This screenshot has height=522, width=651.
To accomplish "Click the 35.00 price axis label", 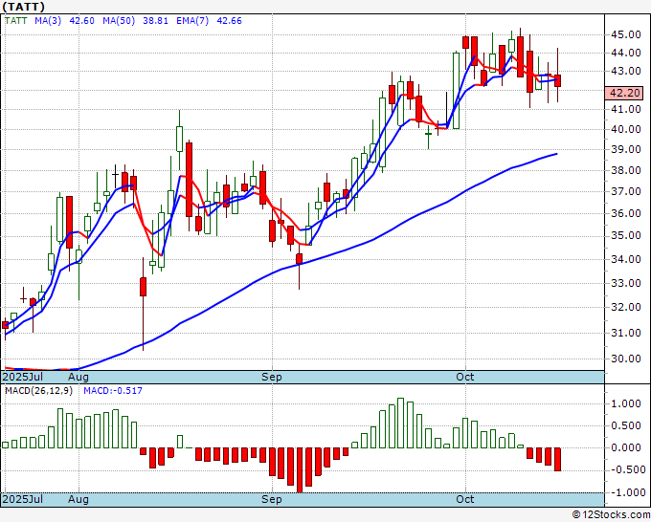I will click(626, 235).
